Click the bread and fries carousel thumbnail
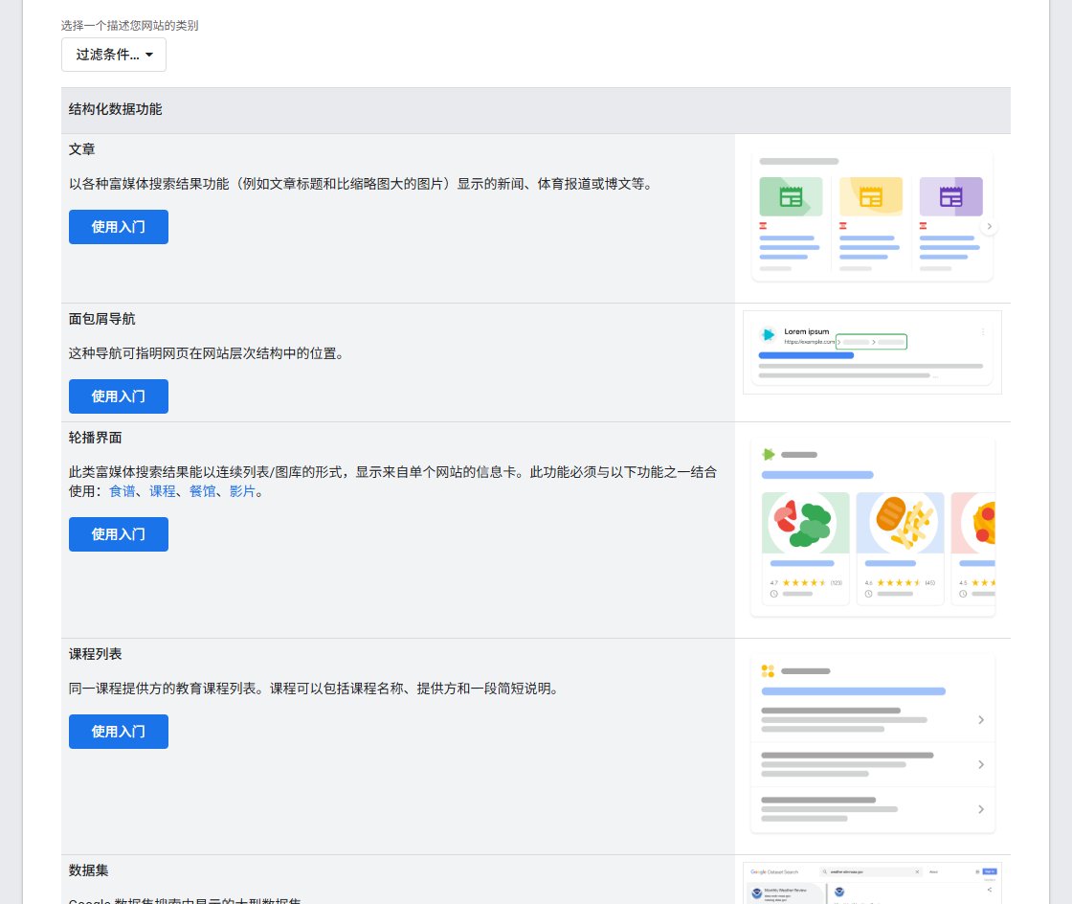Screen dimensions: 1072x904 tap(901, 523)
